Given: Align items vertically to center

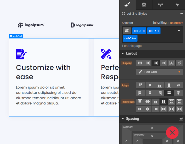Looking at the screenshot, I should (x=150, y=85).
